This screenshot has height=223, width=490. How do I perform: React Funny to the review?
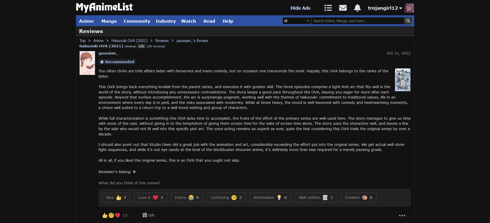pyautogui.click(x=187, y=198)
